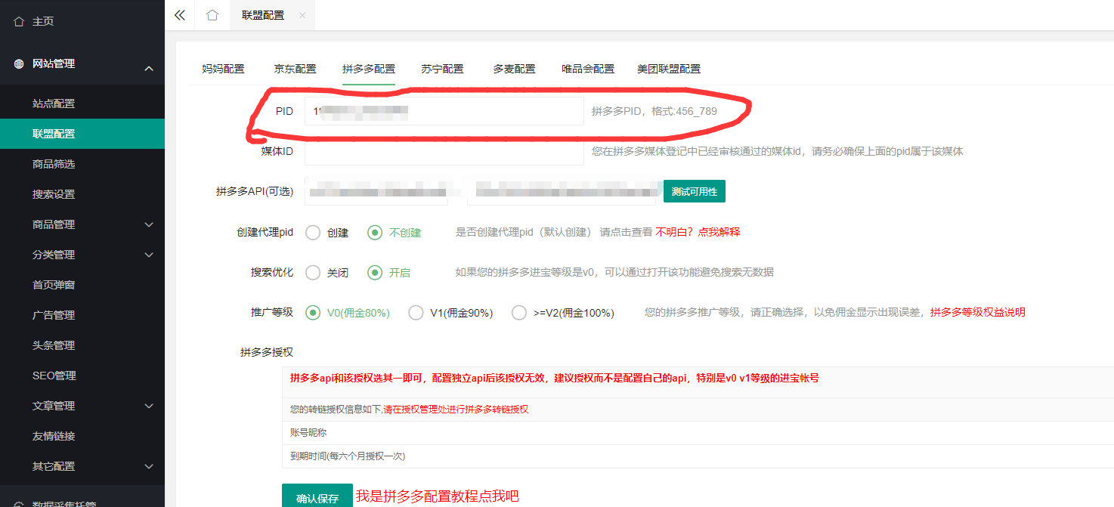The width and height of the screenshot is (1114, 507).
Task: Switch to the 苏宁配置 tab
Action: click(x=442, y=69)
